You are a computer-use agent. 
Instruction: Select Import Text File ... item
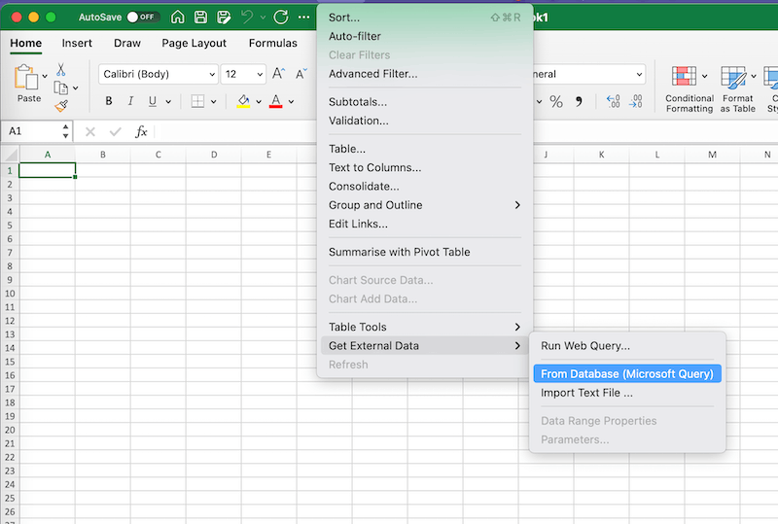pos(627,393)
